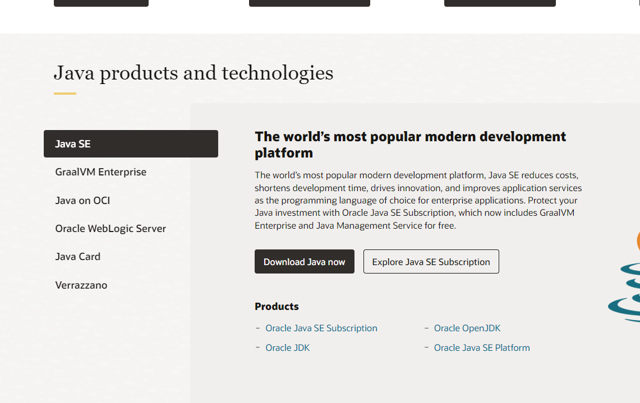Click the Products subheading

click(x=277, y=307)
